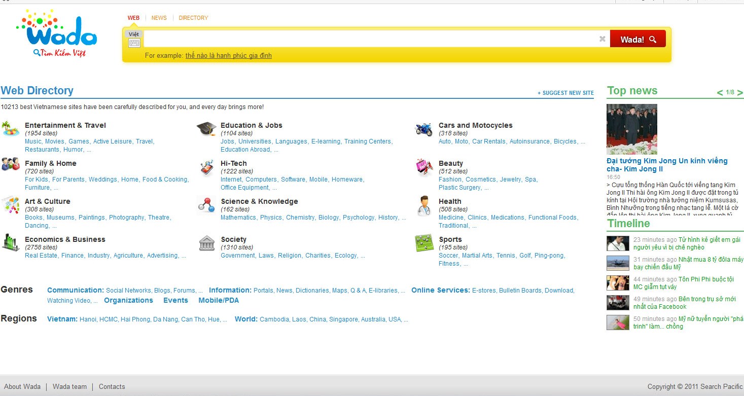The image size is (744, 396).
Task: Switch to the DIRECTORY search tab
Action: [193, 18]
